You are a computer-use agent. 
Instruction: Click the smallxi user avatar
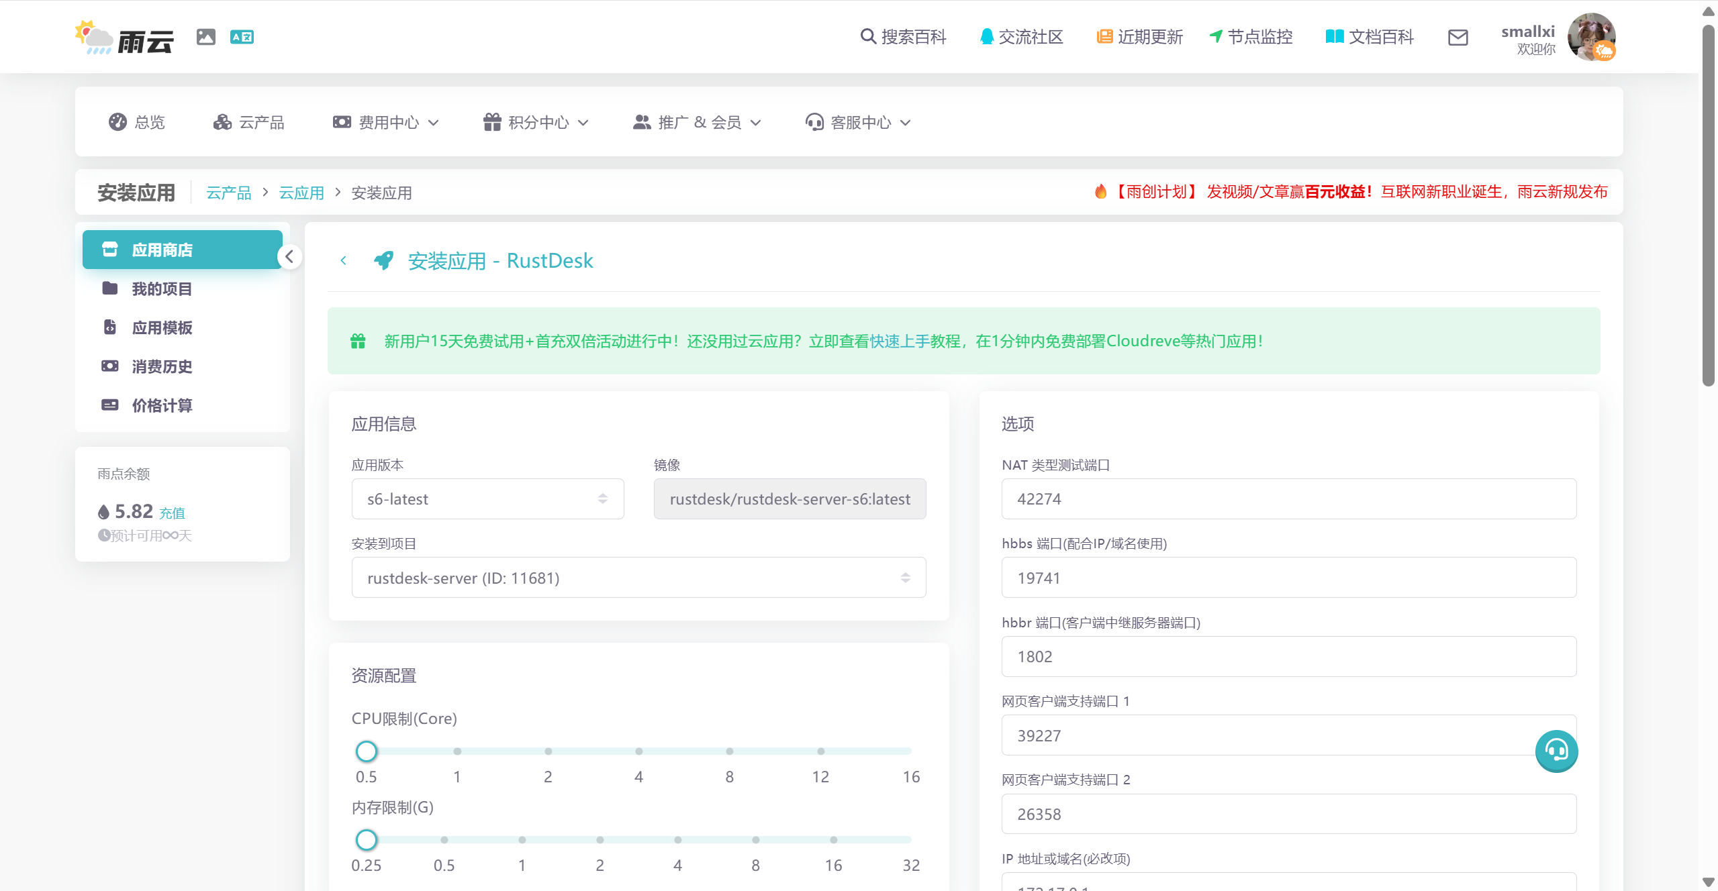1590,37
